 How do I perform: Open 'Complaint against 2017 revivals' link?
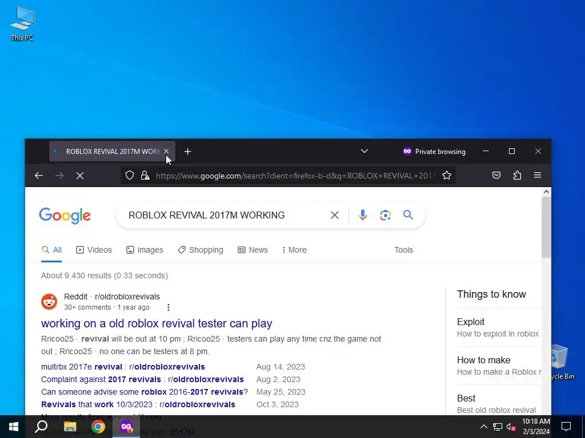coord(142,379)
